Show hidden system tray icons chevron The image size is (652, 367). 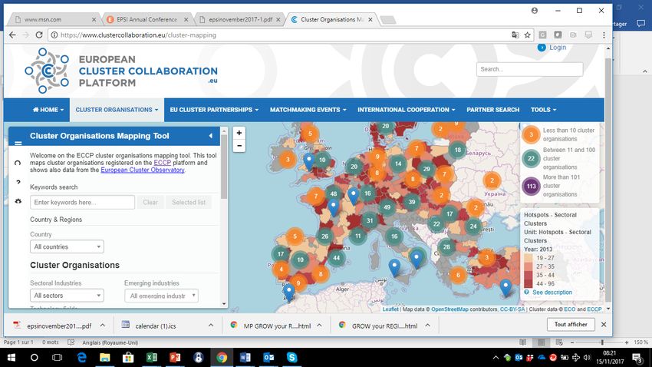pyautogui.click(x=496, y=358)
